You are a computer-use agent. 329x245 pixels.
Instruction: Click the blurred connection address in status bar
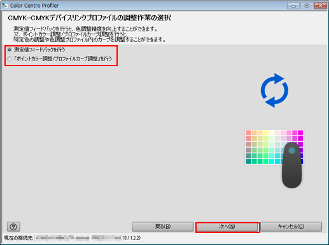click(x=78, y=238)
